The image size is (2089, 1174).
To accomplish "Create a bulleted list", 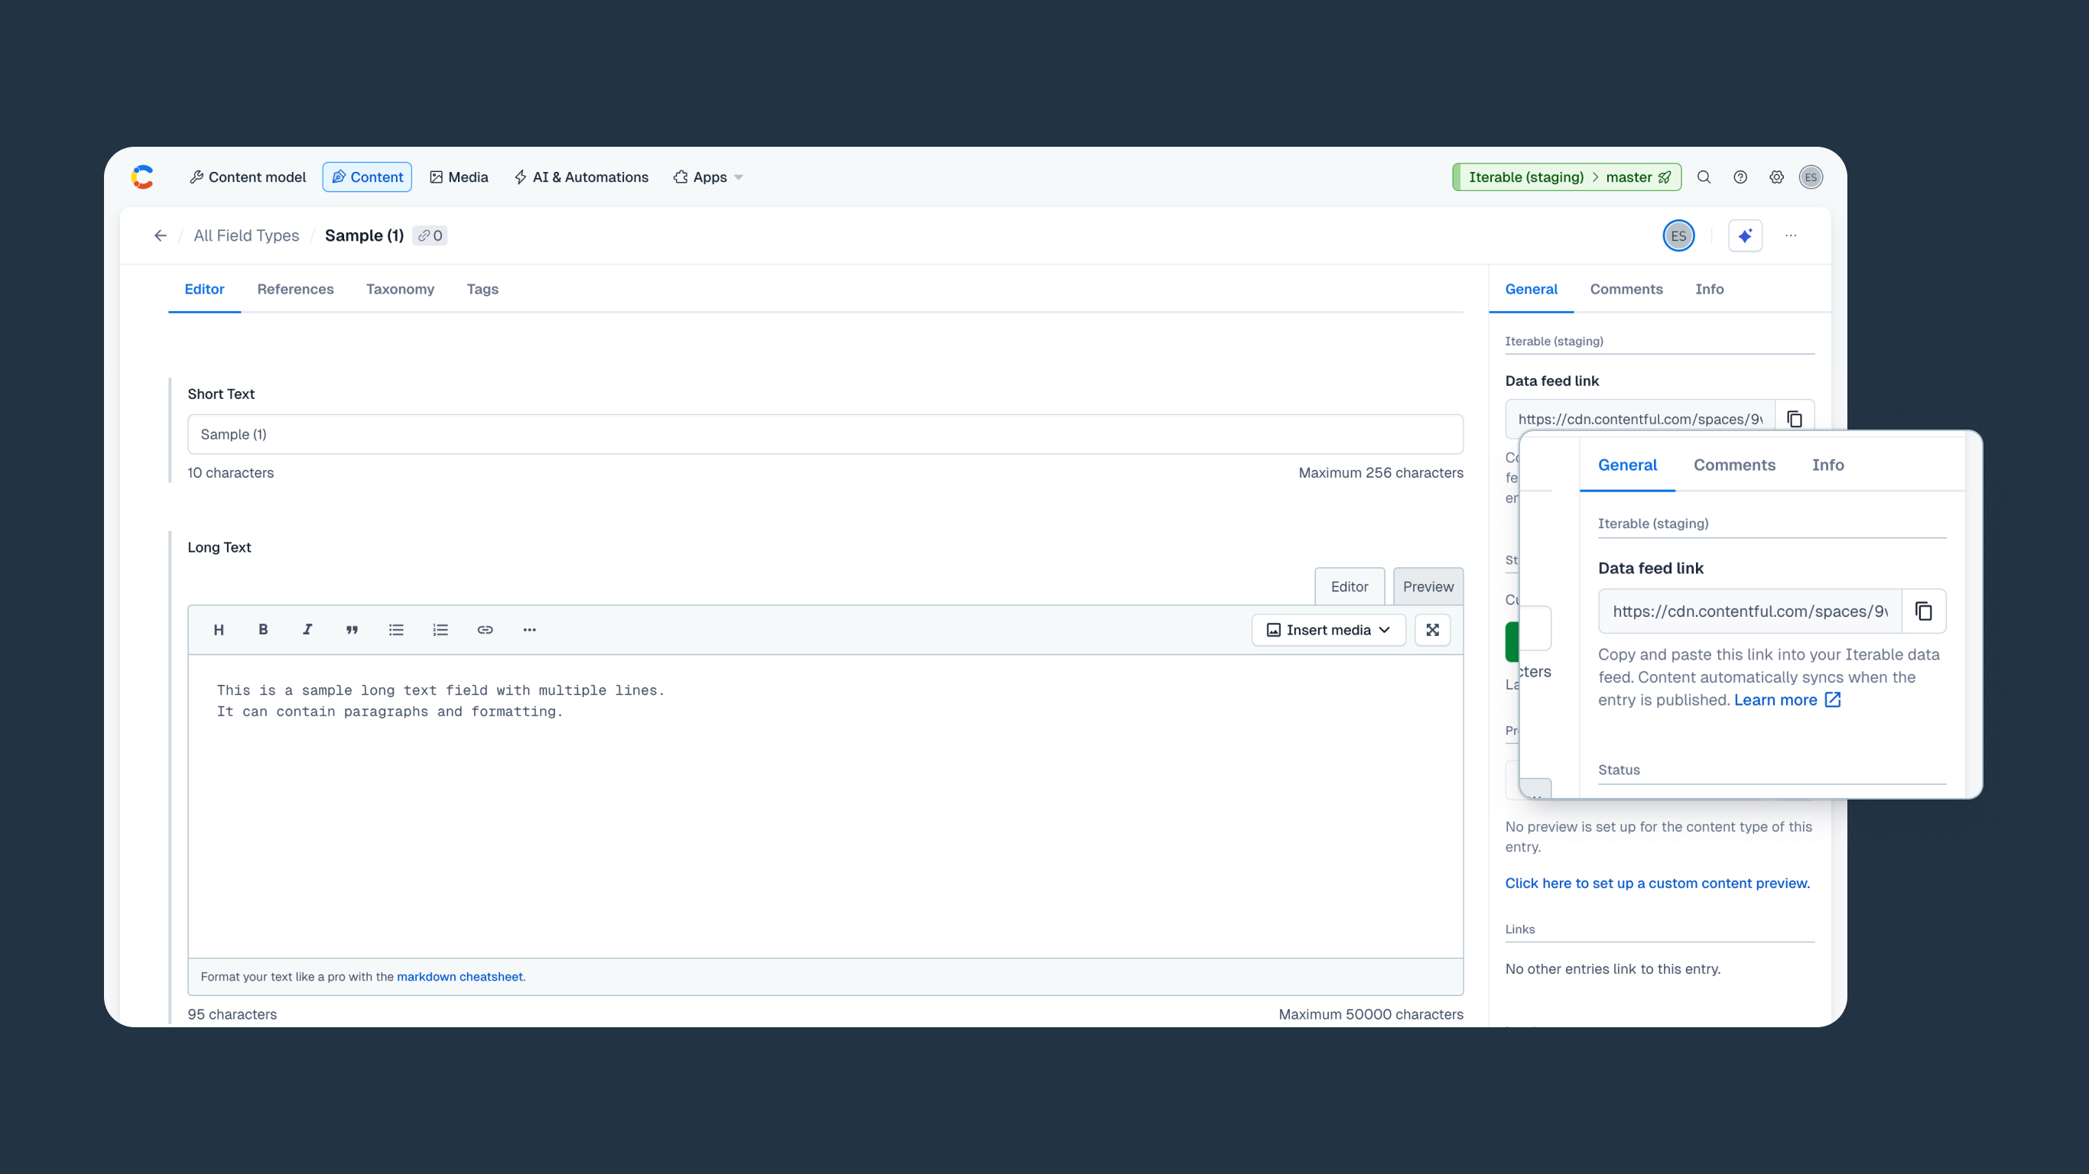I will (396, 629).
